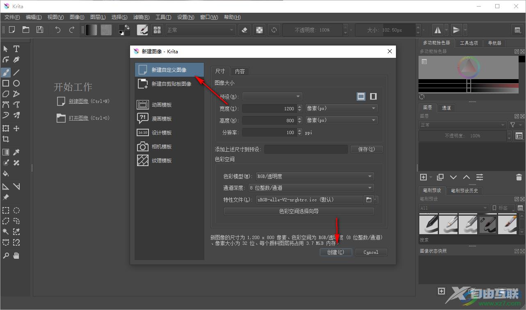This screenshot has width=526, height=310.
Task: Click the foreground/background color swatch
Action: (124, 30)
